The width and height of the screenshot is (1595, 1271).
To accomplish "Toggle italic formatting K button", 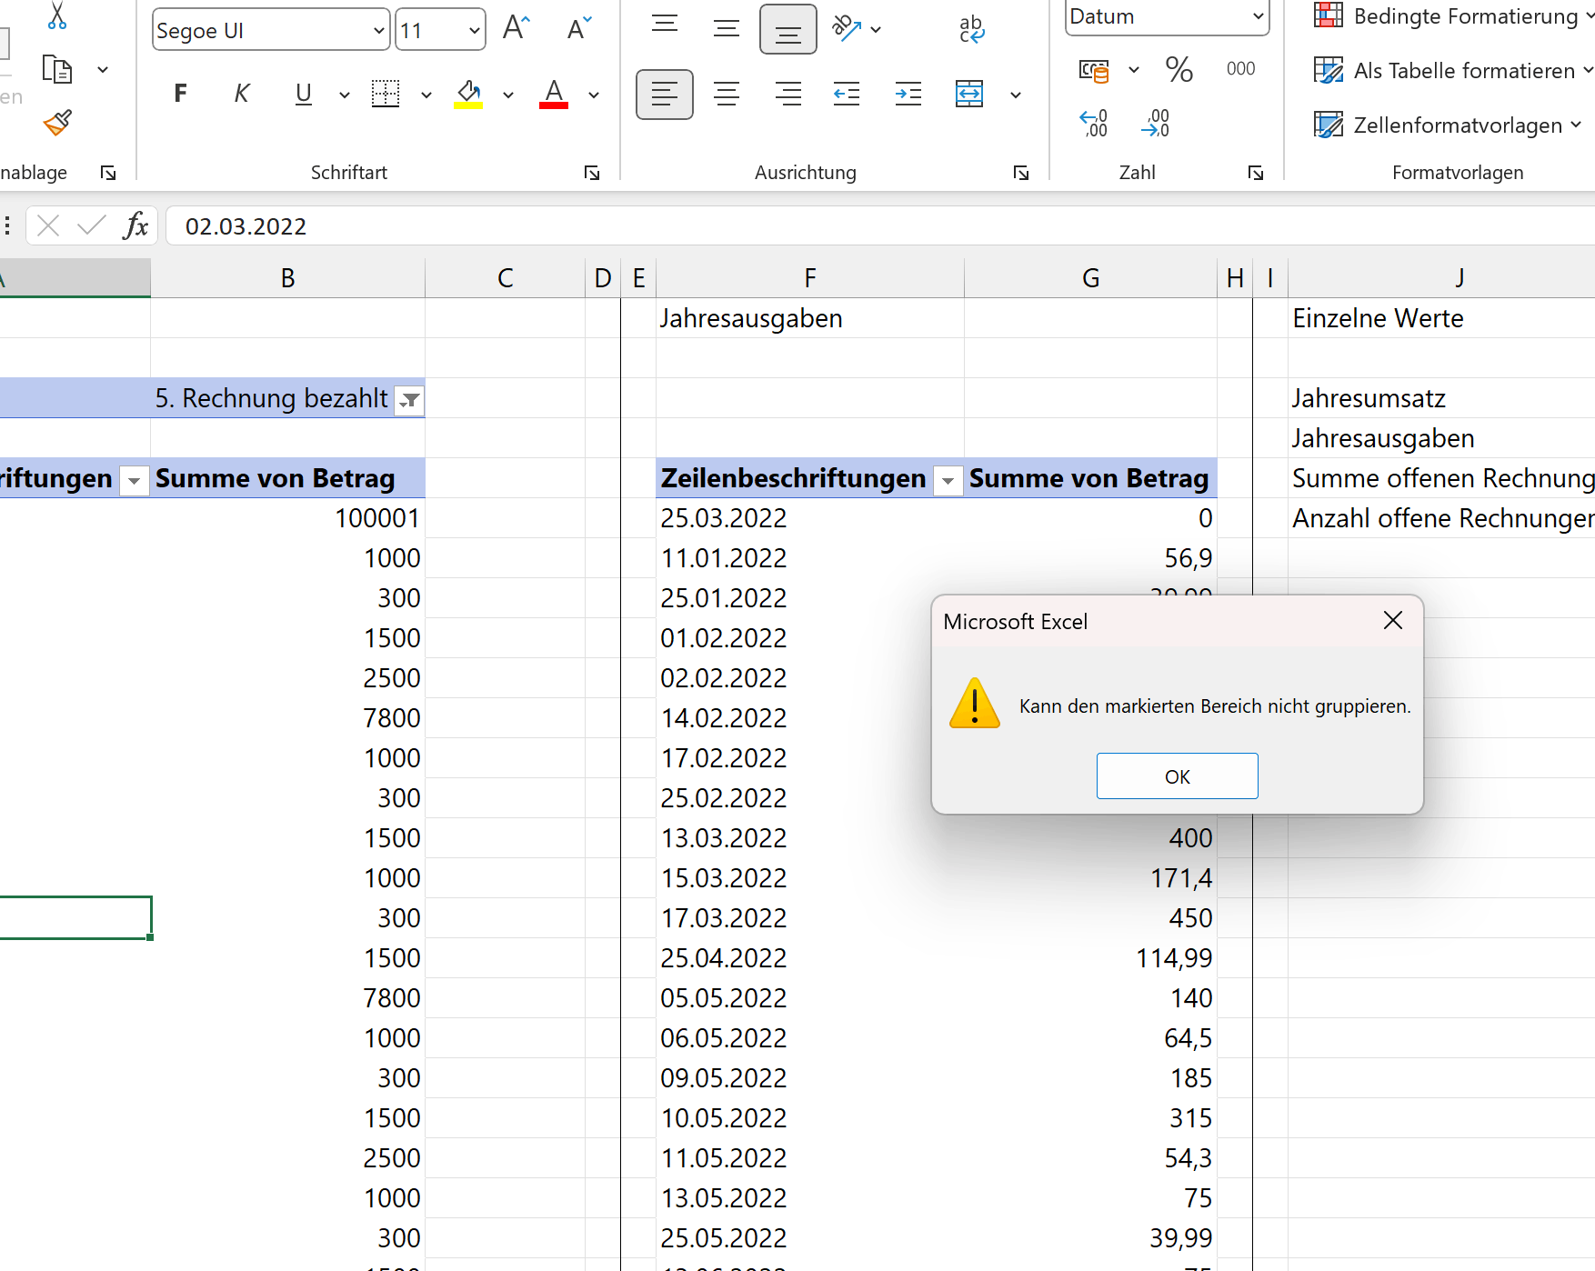I will click(x=241, y=93).
